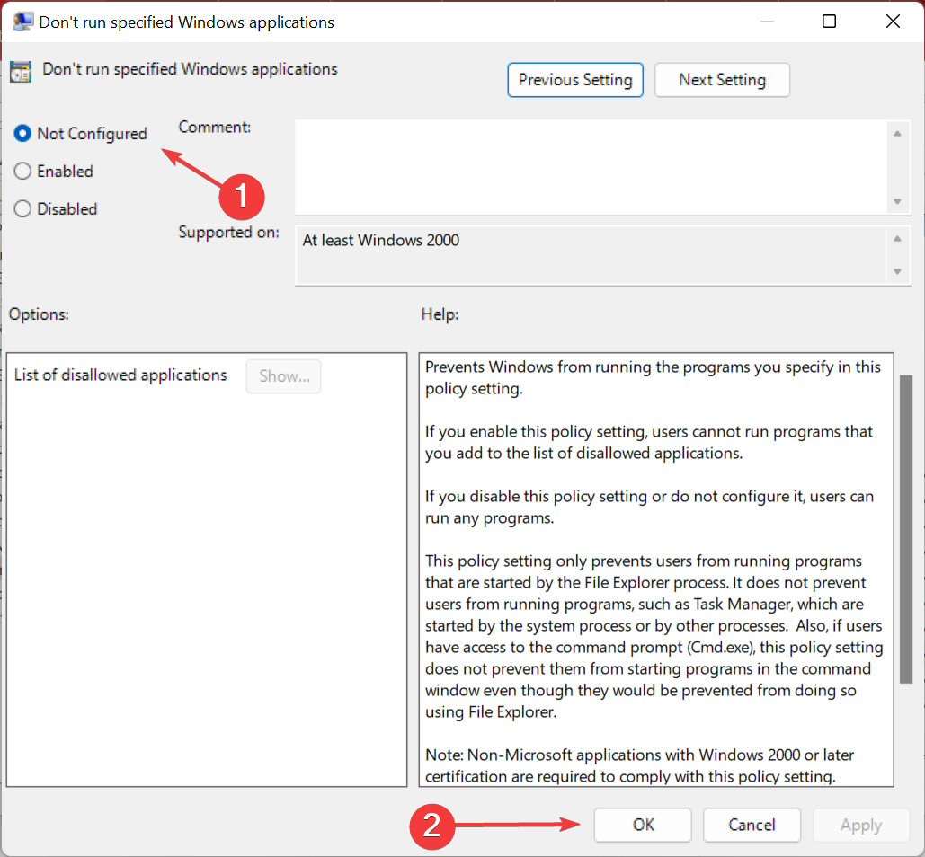The image size is (925, 857).
Task: Minimize the policy dialog window
Action: [x=767, y=22]
